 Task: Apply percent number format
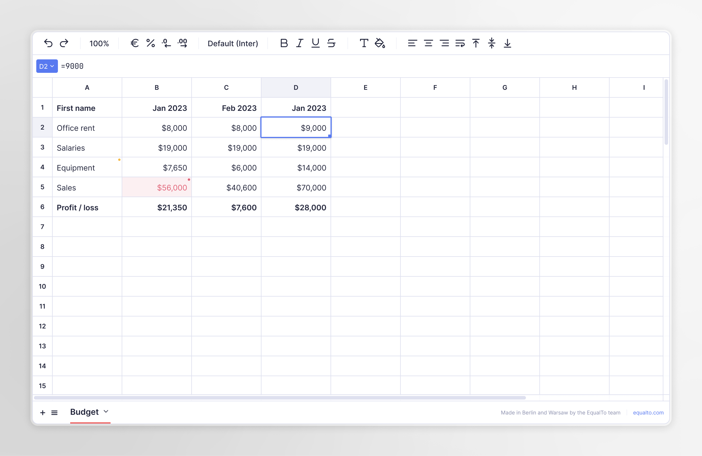click(x=151, y=43)
